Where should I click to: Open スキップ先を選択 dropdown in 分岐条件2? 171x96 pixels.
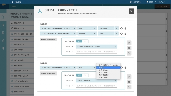(x=96, y=81)
